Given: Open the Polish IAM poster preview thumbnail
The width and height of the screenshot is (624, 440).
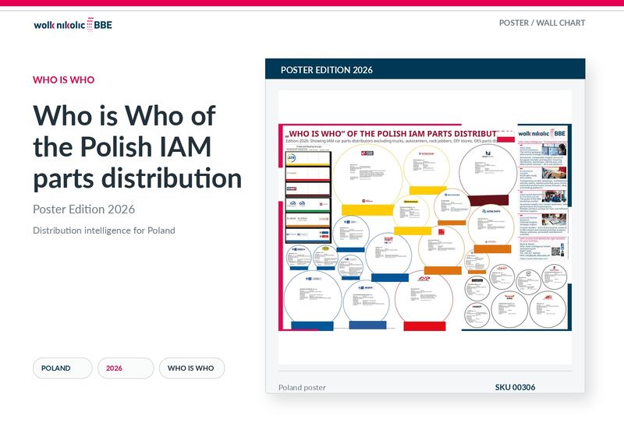Looking at the screenshot, I should coord(425,227).
